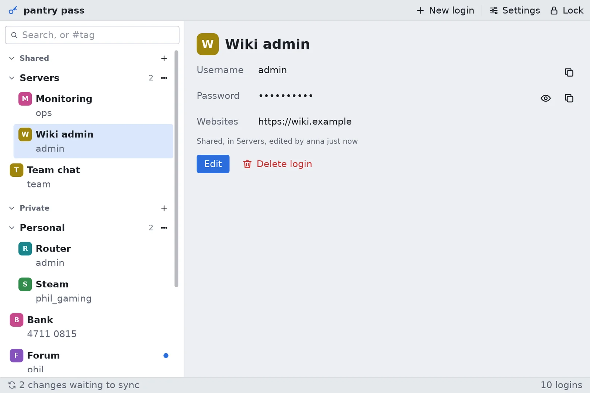Screen dimensions: 590x393
Task: Collapse the Servers folder
Action: 12,78
